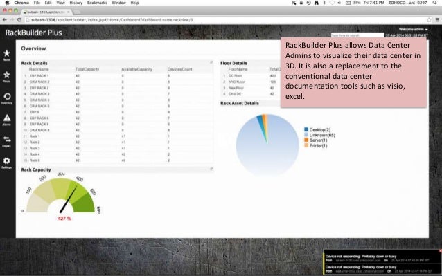Image resolution: width=442 pixels, height=276 pixels.
Task: Open the Floors outlined star icon
Action: pos(7,75)
